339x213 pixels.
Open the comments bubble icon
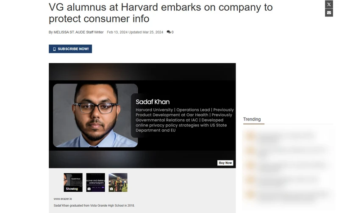169,32
